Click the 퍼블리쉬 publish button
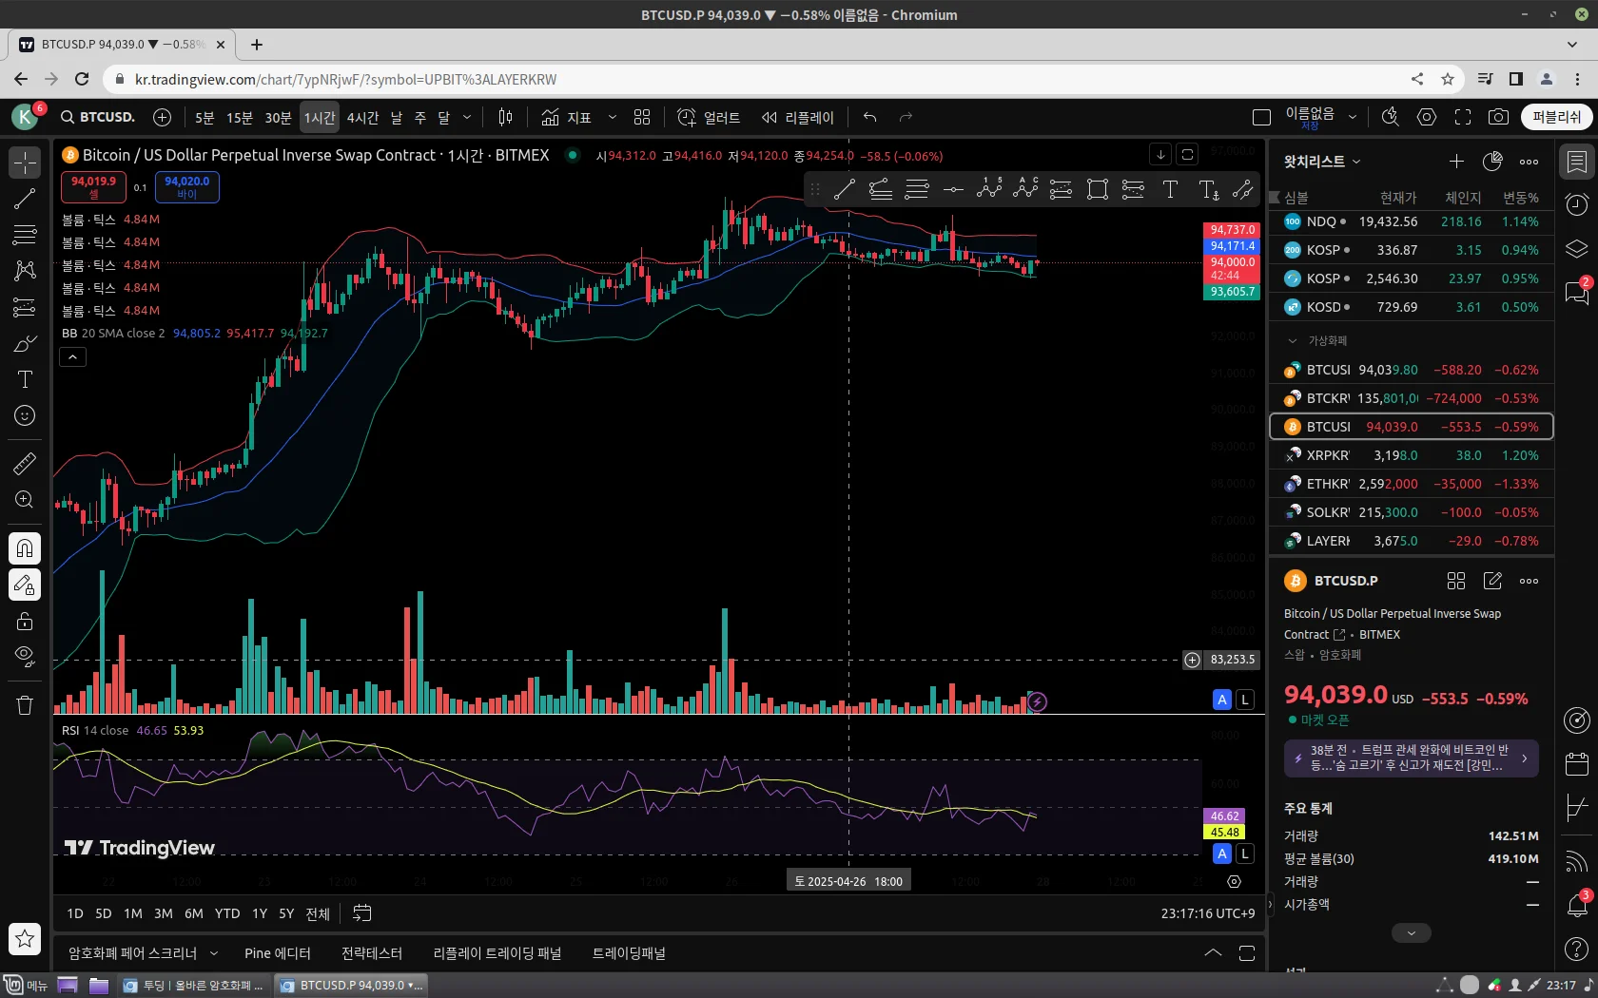Image resolution: width=1598 pixels, height=998 pixels. click(1556, 117)
